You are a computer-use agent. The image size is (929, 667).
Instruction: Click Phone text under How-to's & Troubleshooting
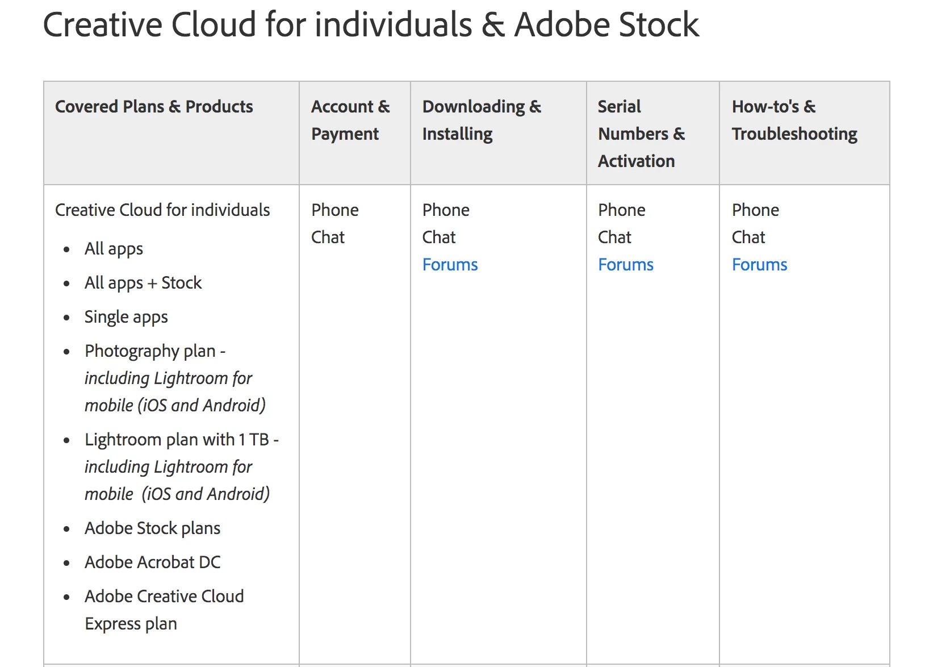[755, 210]
